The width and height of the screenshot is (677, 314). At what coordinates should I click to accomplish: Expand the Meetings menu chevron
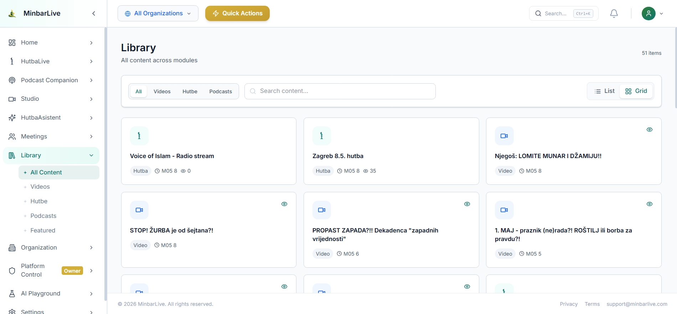click(x=91, y=137)
